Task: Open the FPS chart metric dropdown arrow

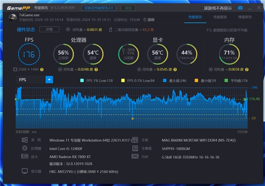Action: click(x=49, y=80)
